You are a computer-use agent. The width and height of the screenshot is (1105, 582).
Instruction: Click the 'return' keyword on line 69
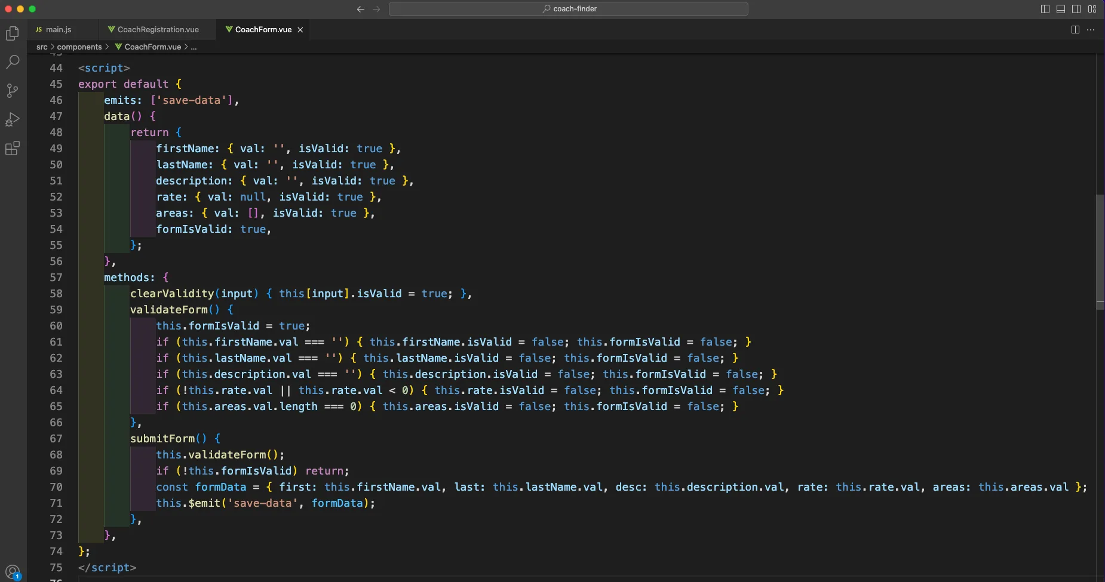click(x=324, y=471)
